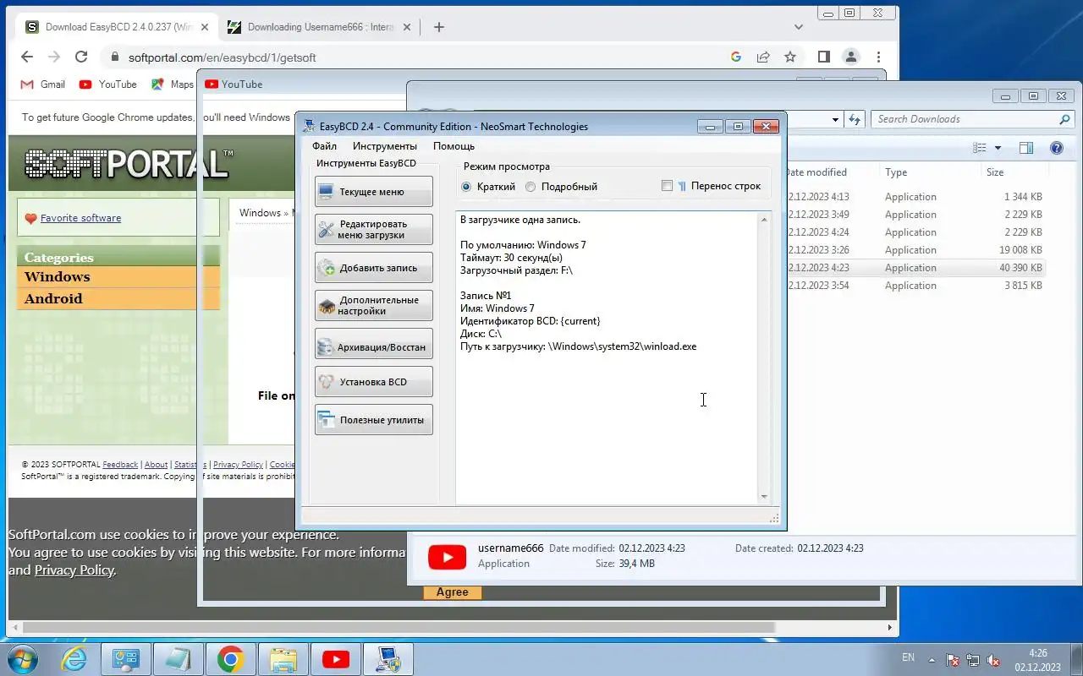Toggle the Explorer preview pane
The height and width of the screenshot is (676, 1083).
click(x=1026, y=148)
